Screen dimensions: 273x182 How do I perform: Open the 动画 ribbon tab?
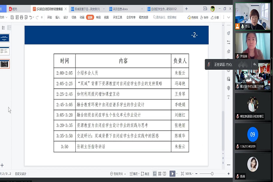[82, 17]
